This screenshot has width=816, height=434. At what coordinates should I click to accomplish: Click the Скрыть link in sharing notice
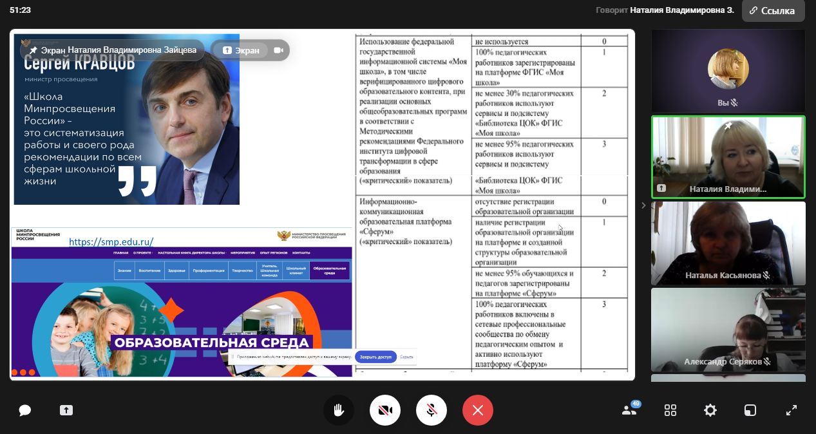[406, 357]
